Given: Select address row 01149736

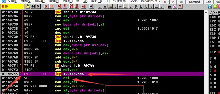Looking at the screenshot, I should pyautogui.click(x=10, y=16).
